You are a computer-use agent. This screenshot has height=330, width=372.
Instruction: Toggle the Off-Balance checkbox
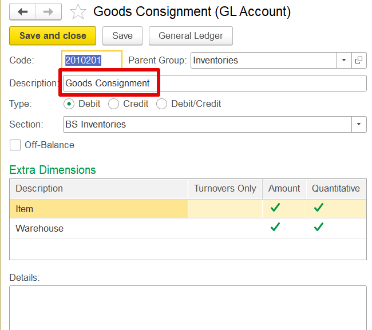coord(15,145)
